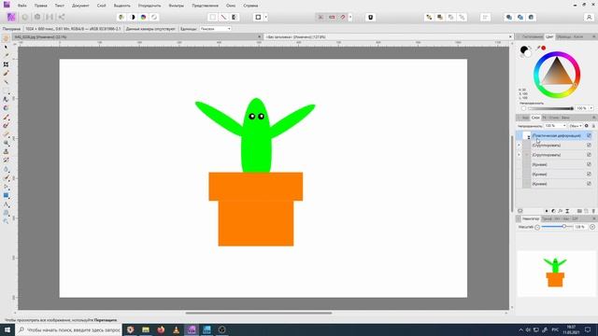Click the Windows taskbar search box

tap(68, 329)
